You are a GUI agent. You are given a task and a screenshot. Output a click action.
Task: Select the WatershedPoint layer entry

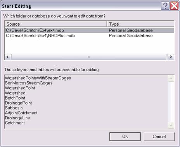[x=20, y=88]
